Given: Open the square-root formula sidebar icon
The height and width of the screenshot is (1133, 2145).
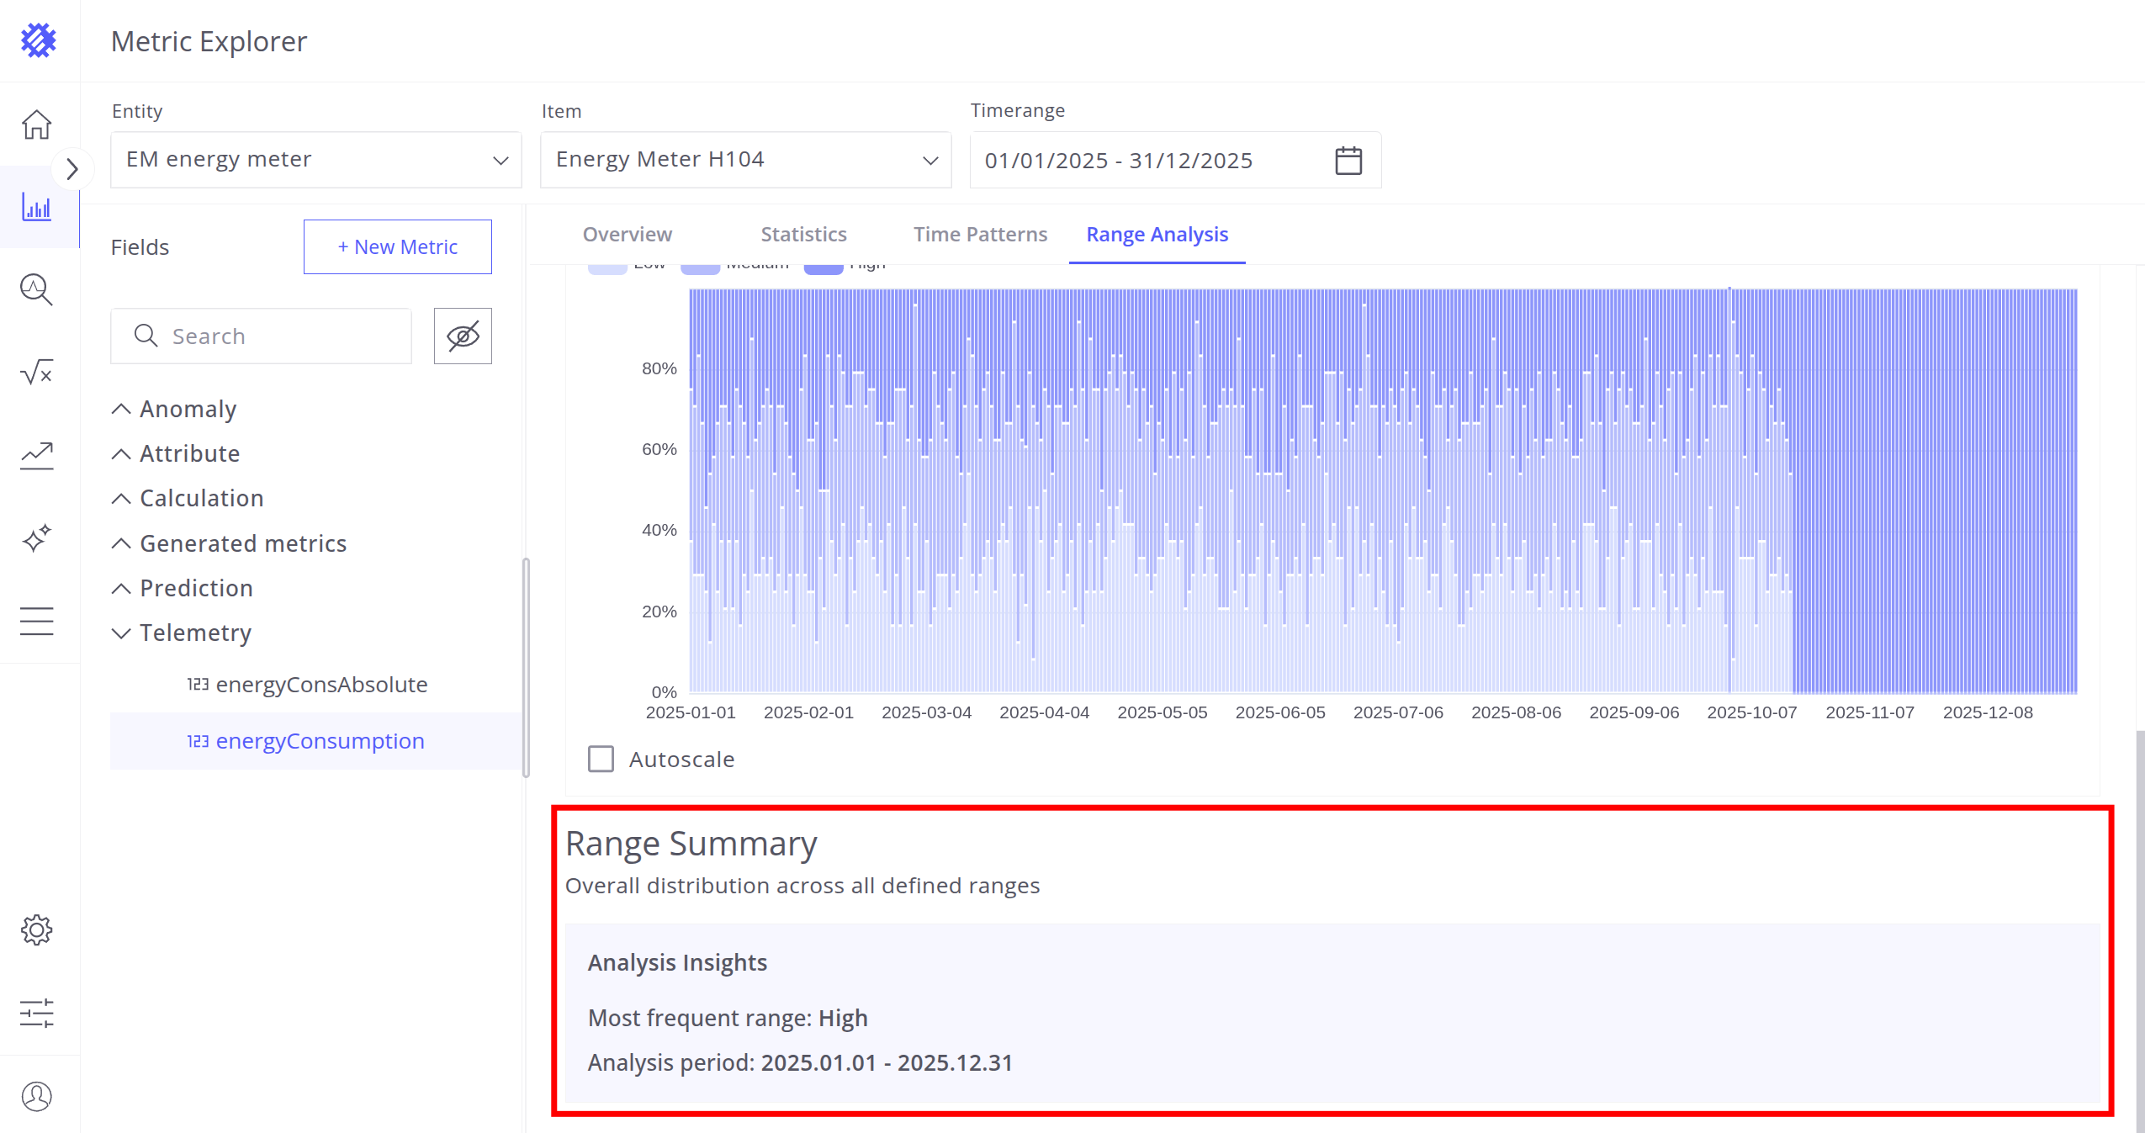Looking at the screenshot, I should (36, 372).
